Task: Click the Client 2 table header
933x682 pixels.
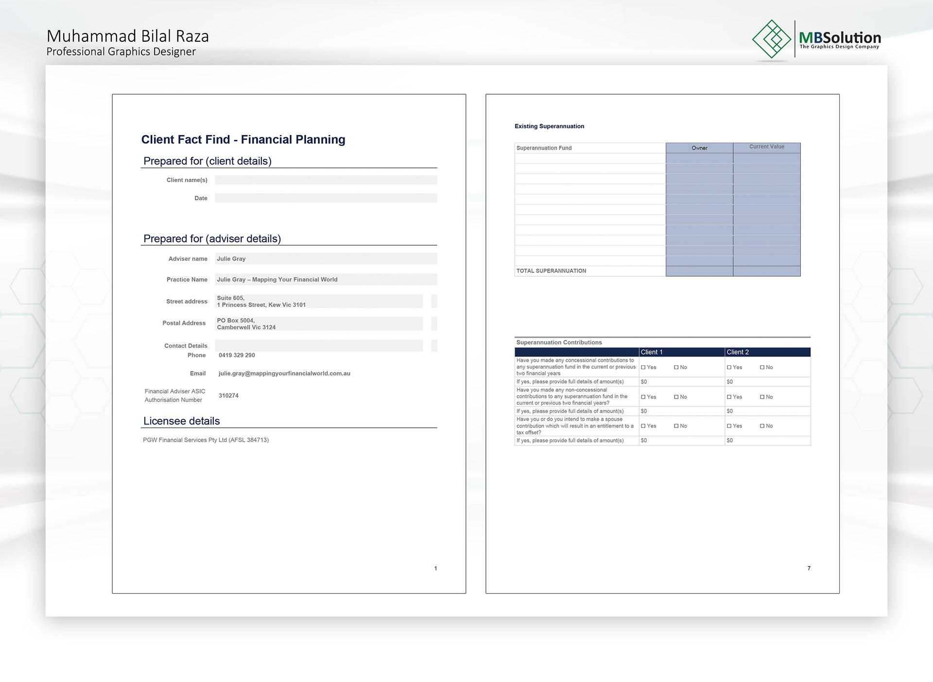Action: 768,352
